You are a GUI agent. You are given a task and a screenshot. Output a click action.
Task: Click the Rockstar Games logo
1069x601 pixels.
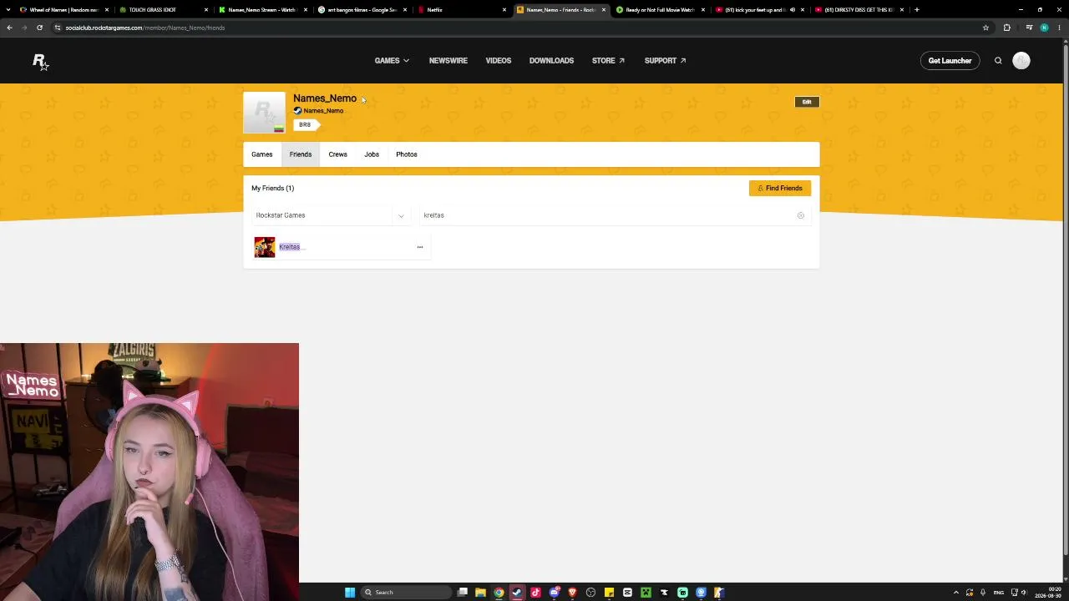pos(40,62)
